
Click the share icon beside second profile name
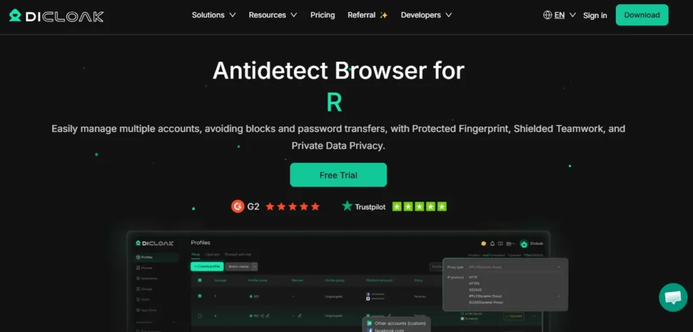[x=262, y=316]
